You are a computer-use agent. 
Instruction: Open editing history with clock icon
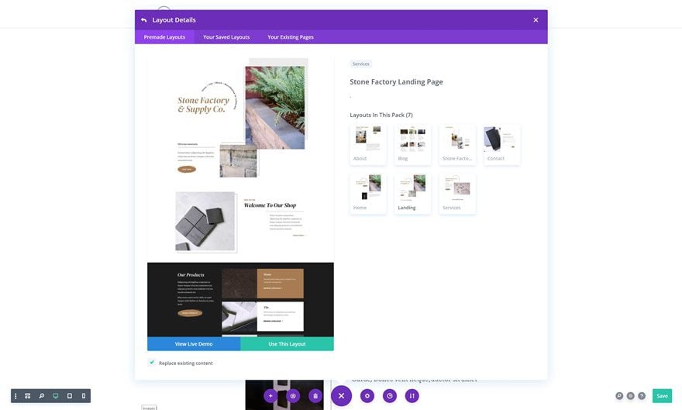[390, 395]
